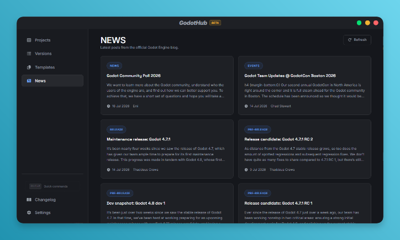
Task: Click the Changelog book icon
Action: point(29,200)
